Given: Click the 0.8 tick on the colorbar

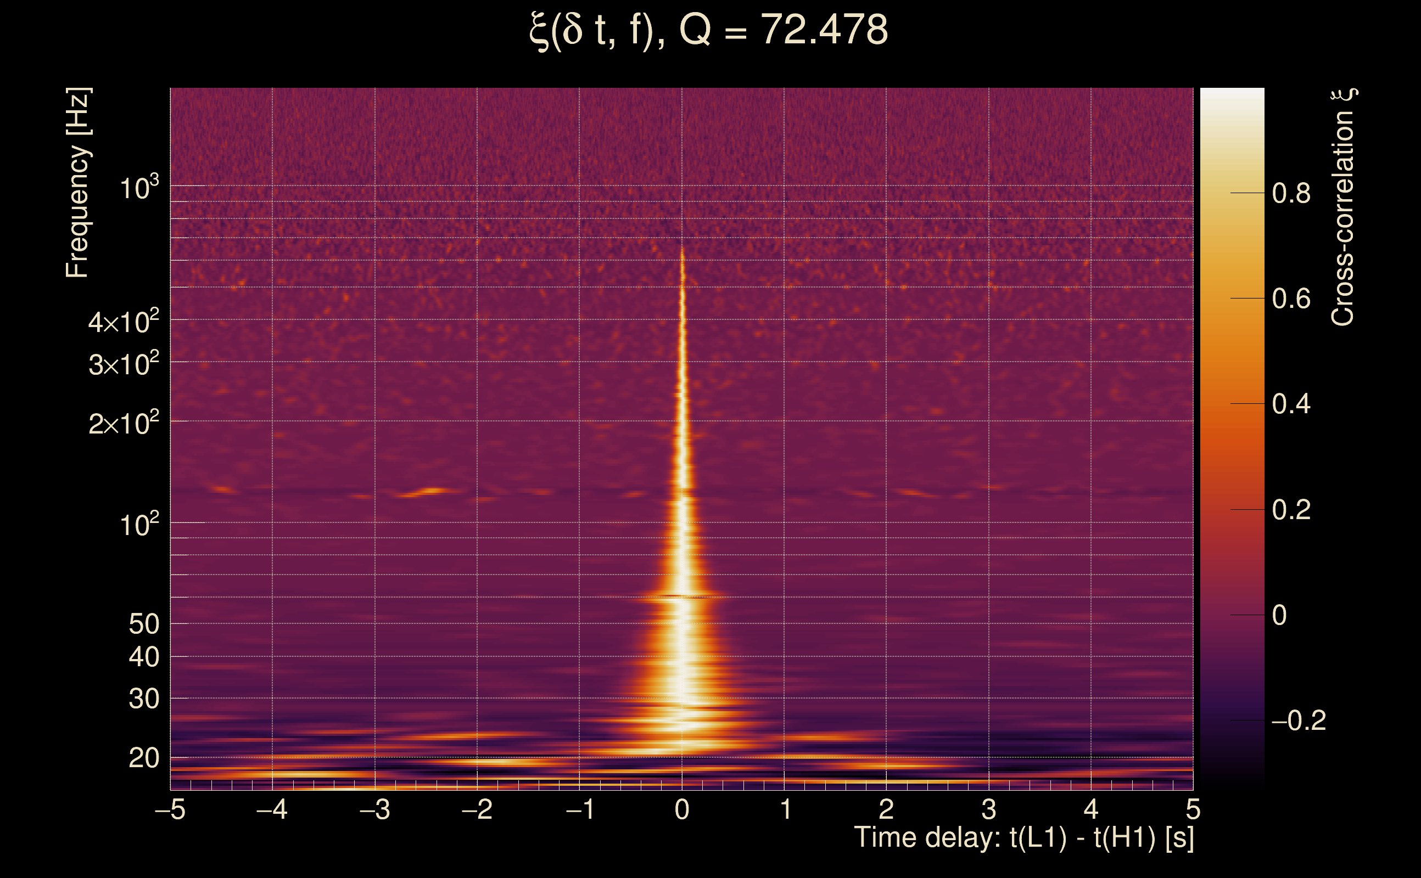Looking at the screenshot, I should [1291, 193].
